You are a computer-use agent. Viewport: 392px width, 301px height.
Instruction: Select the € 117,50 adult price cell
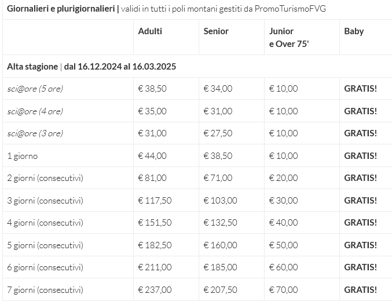(155, 200)
